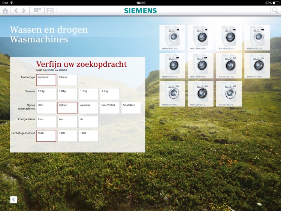Viewport: 281px width, 211px height.
Task: Go to the home screen icon
Action: (5, 10)
